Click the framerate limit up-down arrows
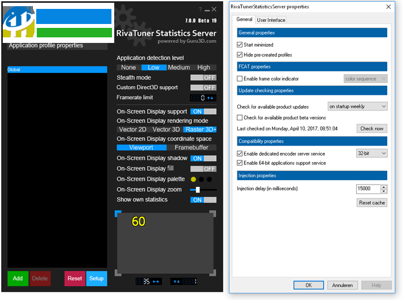Image resolution: width=404 pixels, height=300 pixels. (x=210, y=98)
